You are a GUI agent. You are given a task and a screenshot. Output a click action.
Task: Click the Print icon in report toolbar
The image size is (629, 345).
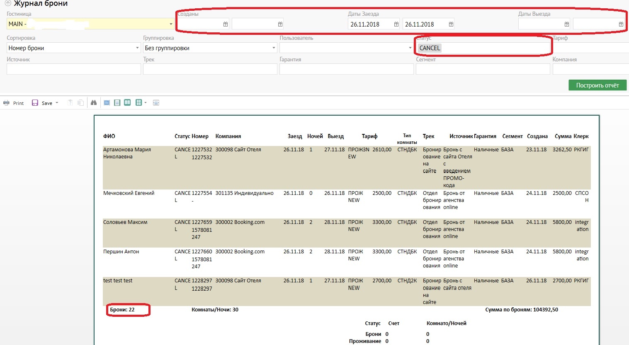[x=6, y=103]
